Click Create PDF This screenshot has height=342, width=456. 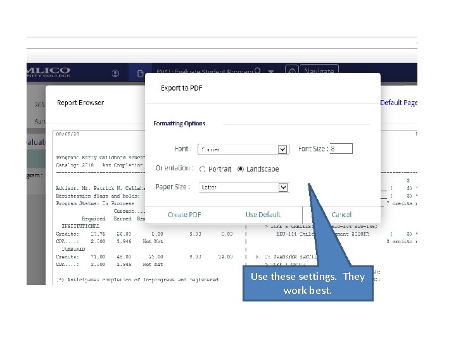184,215
